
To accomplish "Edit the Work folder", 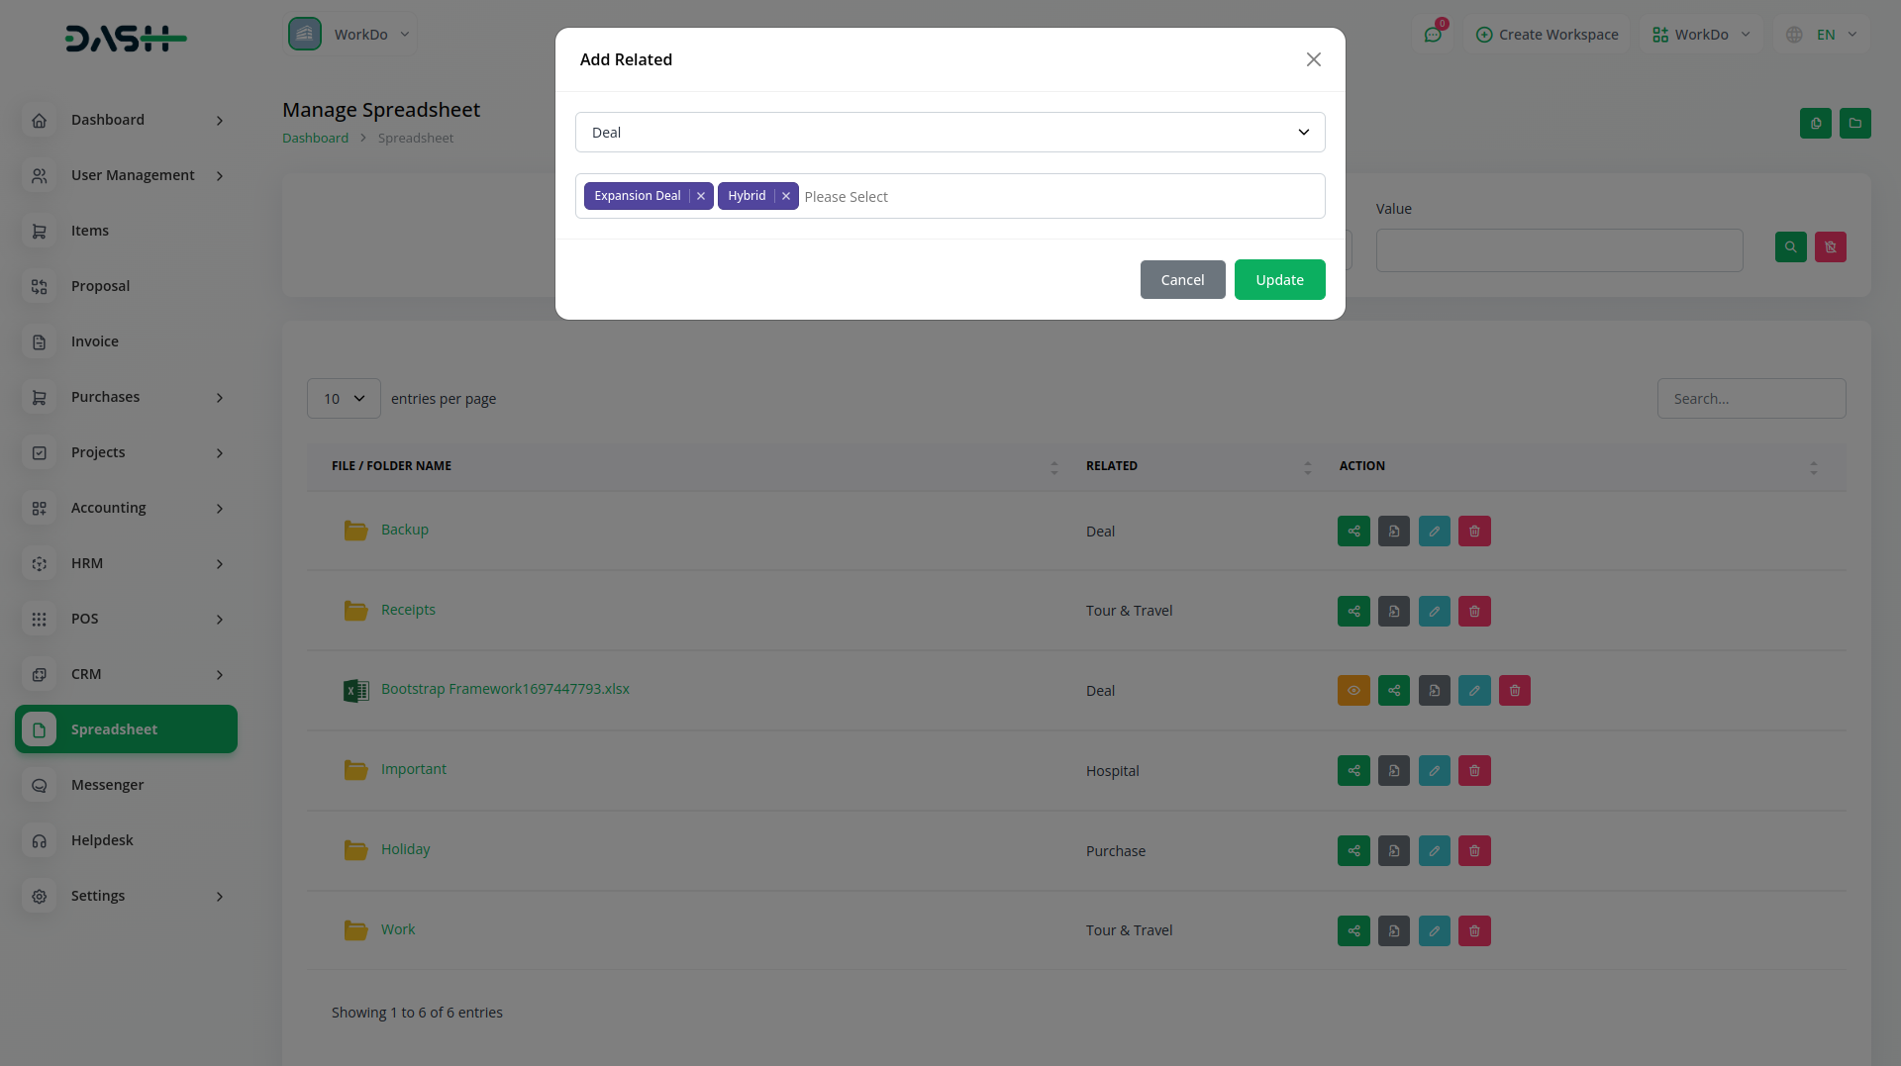I will click(1435, 931).
